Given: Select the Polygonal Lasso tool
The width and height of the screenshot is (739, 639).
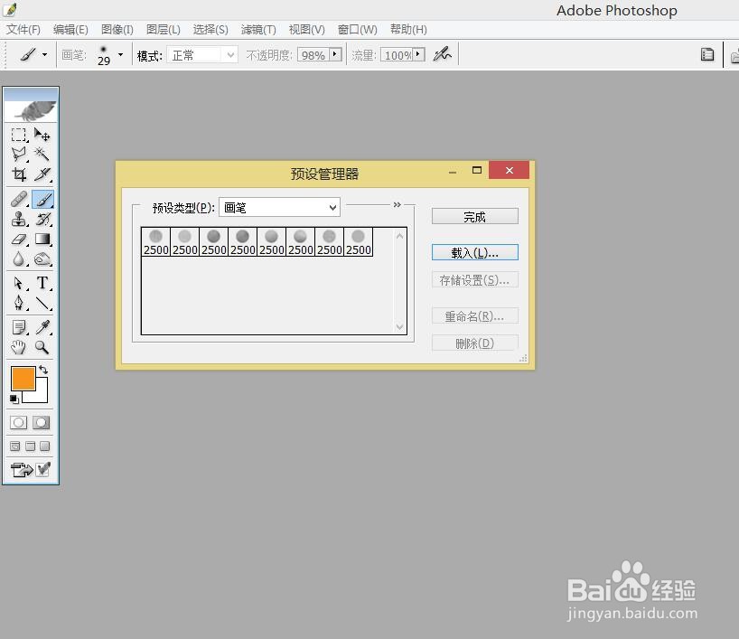Looking at the screenshot, I should [x=19, y=155].
